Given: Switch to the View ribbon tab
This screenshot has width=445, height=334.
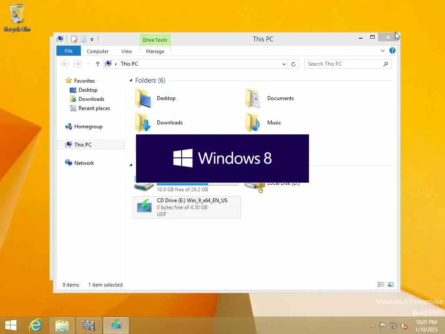Looking at the screenshot, I should [x=126, y=51].
